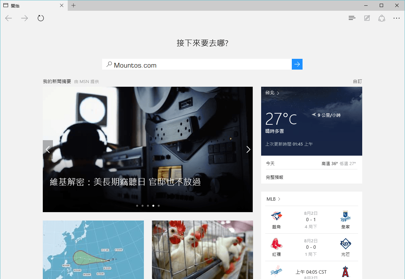405x279 pixels.
Task: Select the fifth carousel dot
Action: 159,205
